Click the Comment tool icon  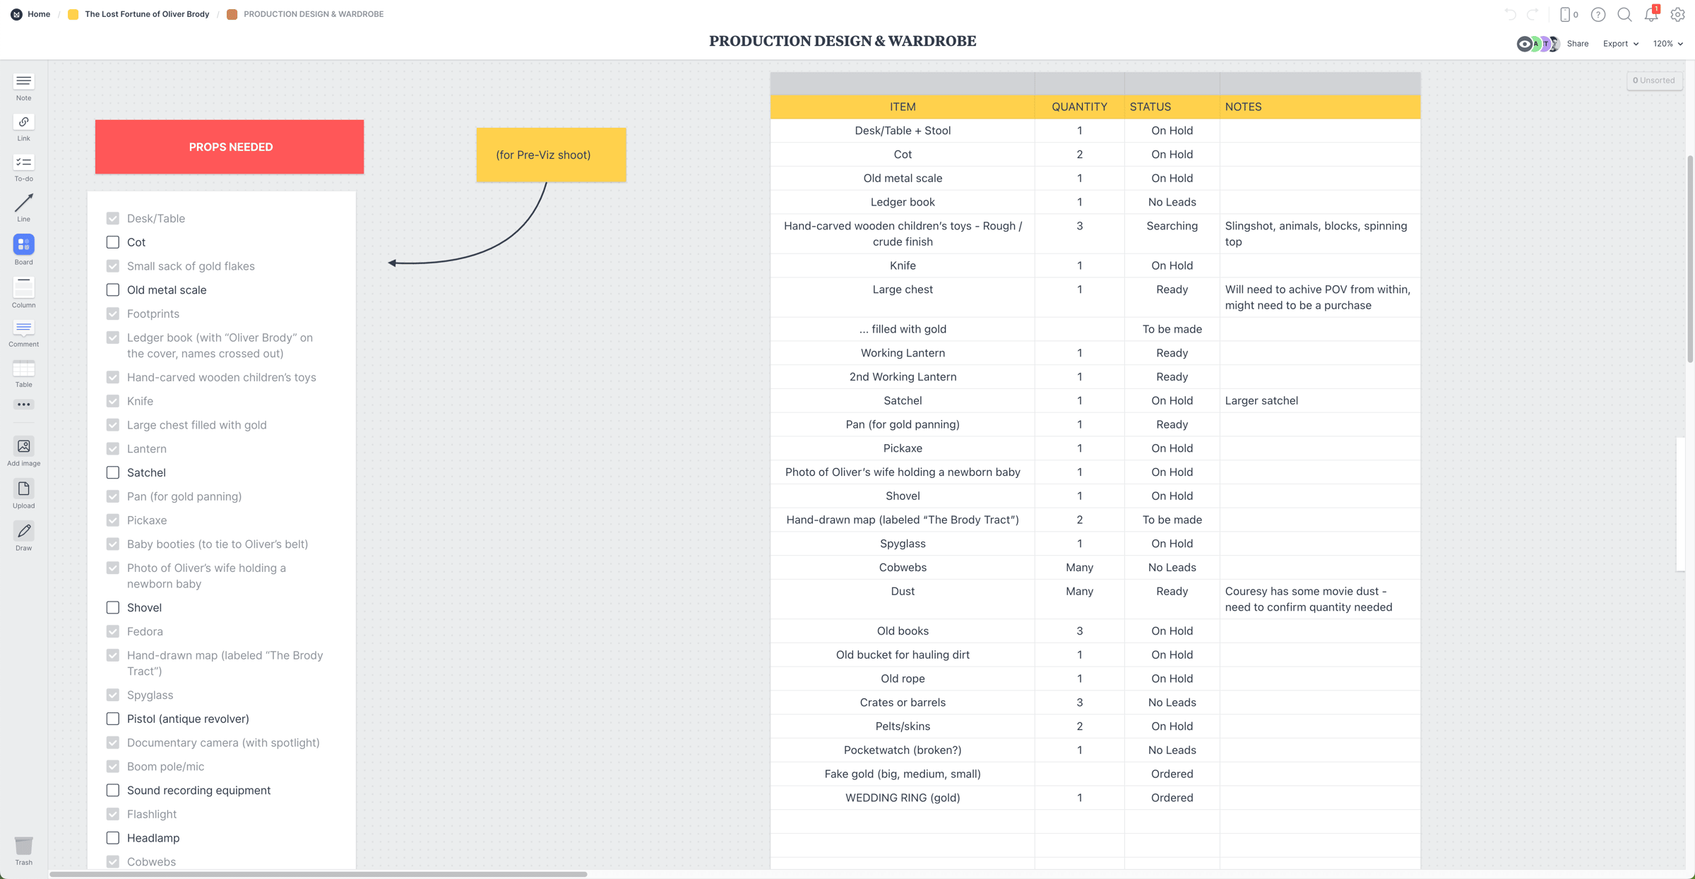[23, 328]
